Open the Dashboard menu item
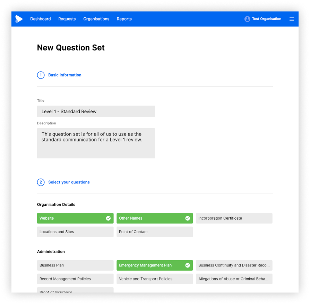The height and width of the screenshot is (304, 310). pyautogui.click(x=41, y=19)
